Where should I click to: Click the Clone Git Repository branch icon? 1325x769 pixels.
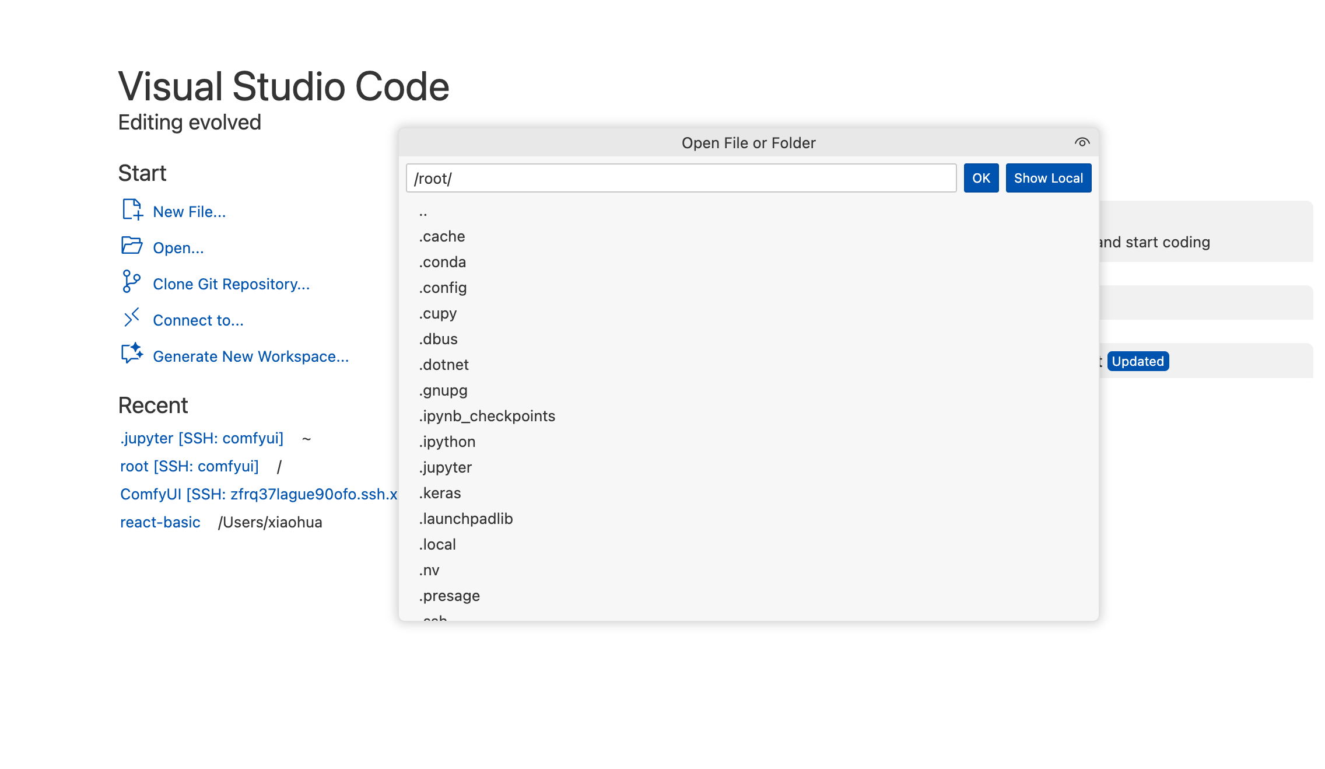(x=131, y=281)
